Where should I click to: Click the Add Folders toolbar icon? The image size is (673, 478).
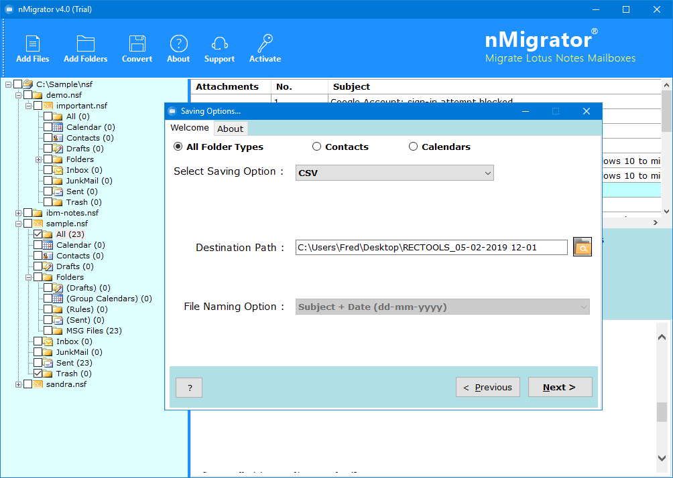[x=85, y=44]
